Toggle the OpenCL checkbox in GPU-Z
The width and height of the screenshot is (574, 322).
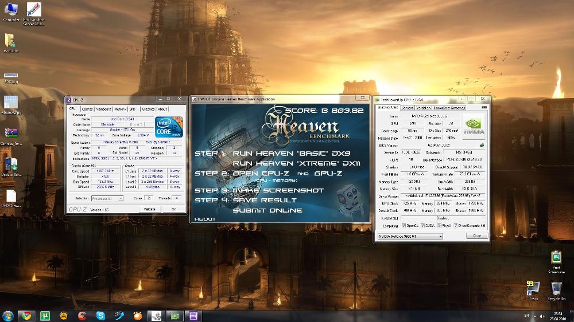tap(404, 226)
